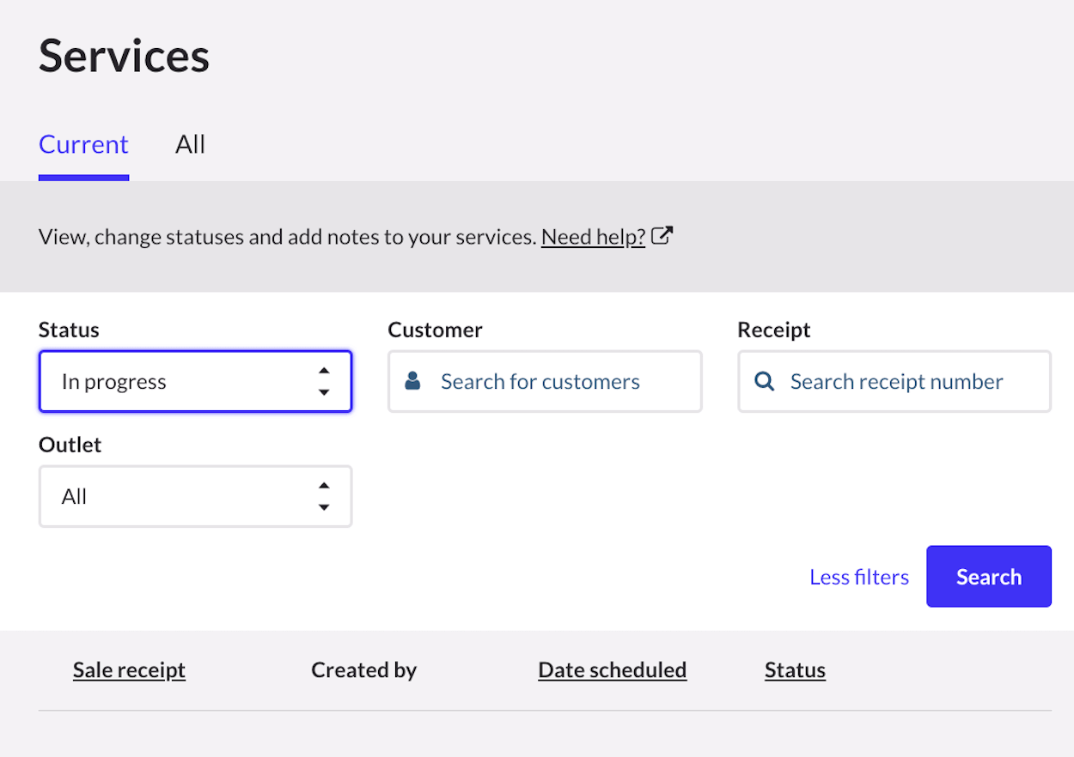Click the person icon in the Customer field
This screenshot has height=757, width=1074.
[412, 381]
